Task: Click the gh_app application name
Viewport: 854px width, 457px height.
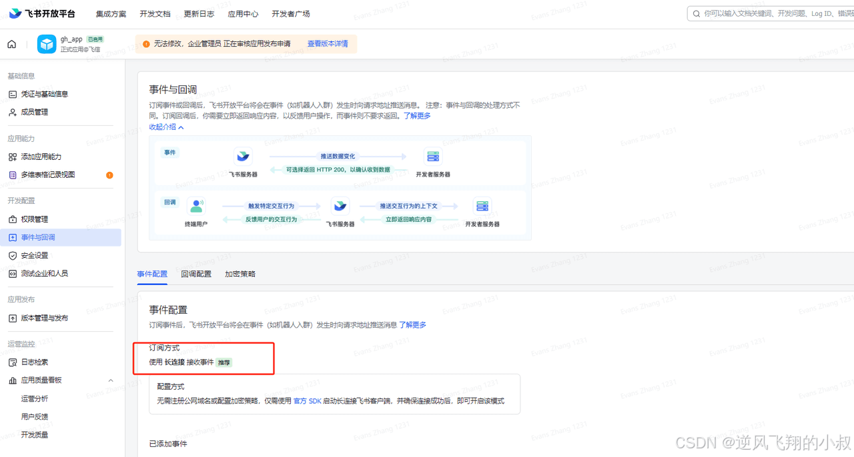Action: [x=71, y=39]
